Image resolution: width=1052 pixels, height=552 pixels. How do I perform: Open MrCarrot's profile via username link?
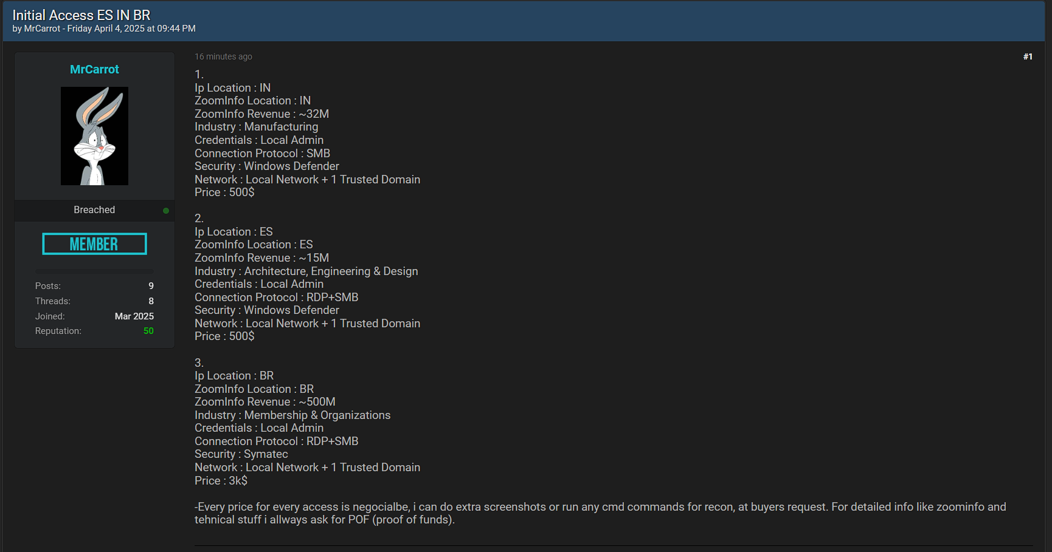94,69
